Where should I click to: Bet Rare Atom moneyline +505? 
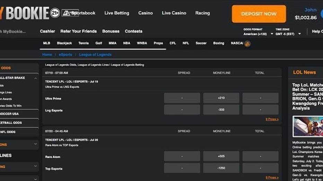tap(221, 156)
